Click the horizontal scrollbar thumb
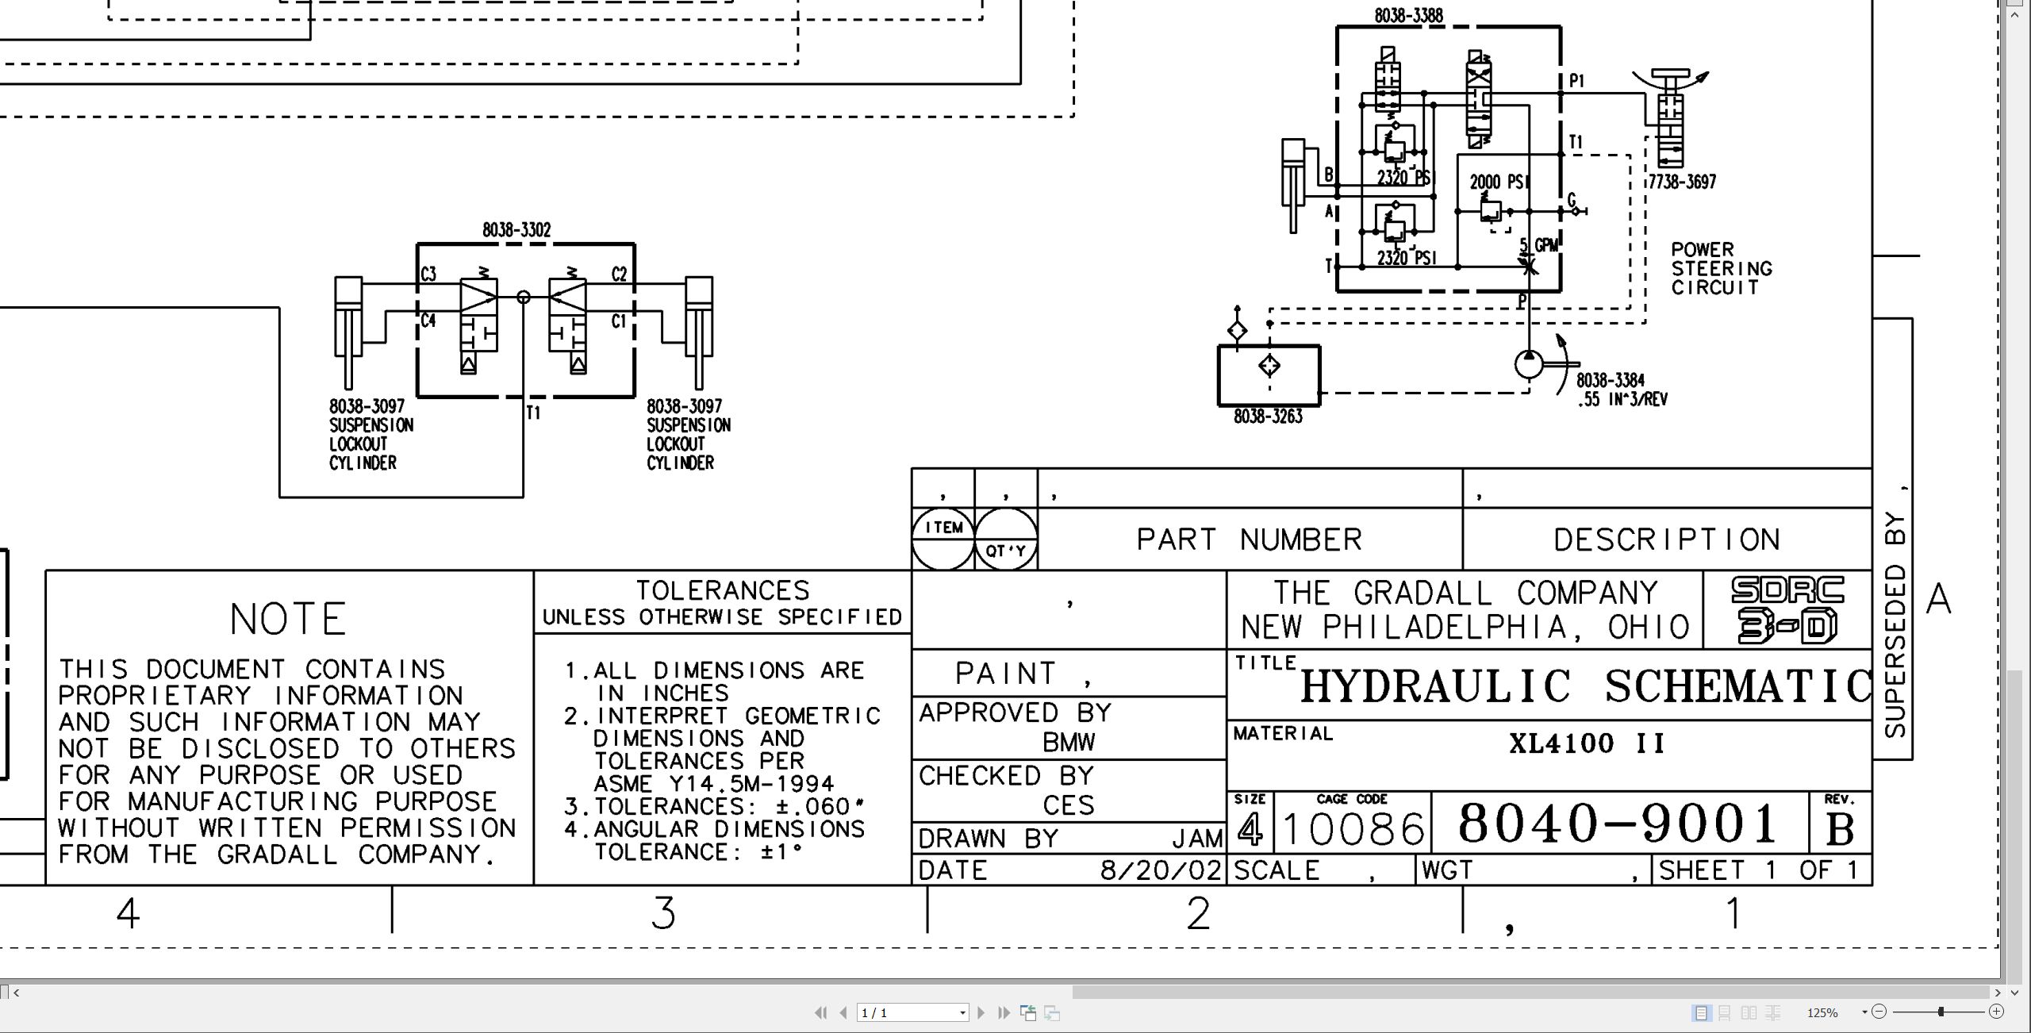The width and height of the screenshot is (2031, 1033). coord(1530,993)
